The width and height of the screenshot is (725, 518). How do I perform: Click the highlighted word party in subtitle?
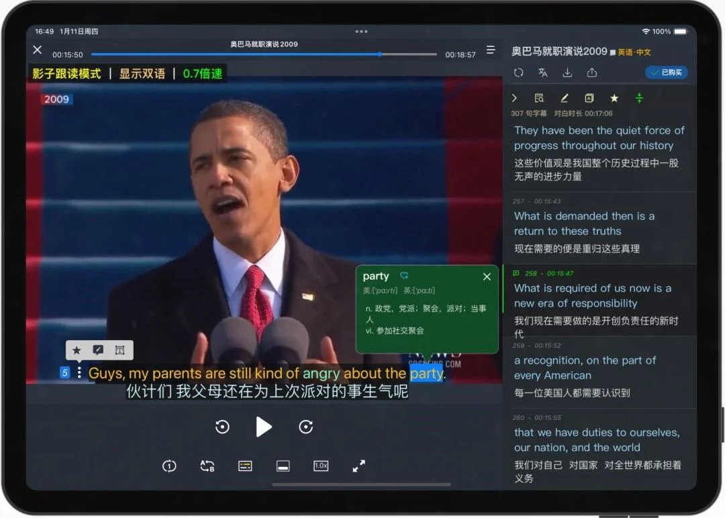coord(426,373)
